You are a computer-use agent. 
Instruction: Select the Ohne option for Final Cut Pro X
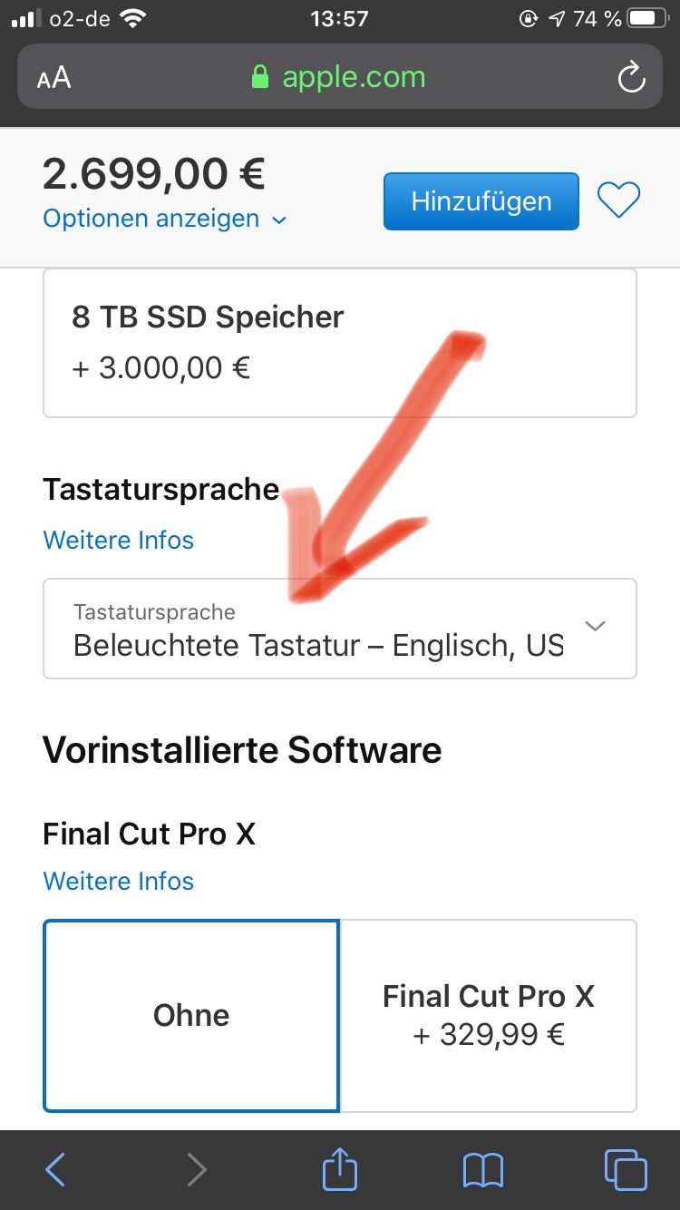click(x=191, y=1015)
